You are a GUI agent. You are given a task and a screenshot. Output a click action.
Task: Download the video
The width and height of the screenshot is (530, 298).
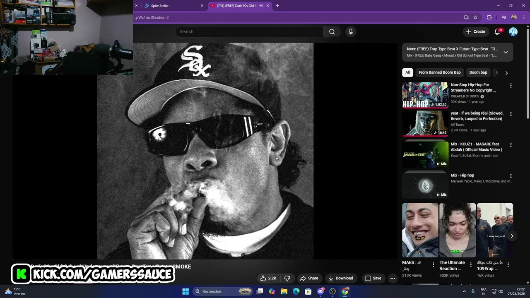(x=341, y=278)
